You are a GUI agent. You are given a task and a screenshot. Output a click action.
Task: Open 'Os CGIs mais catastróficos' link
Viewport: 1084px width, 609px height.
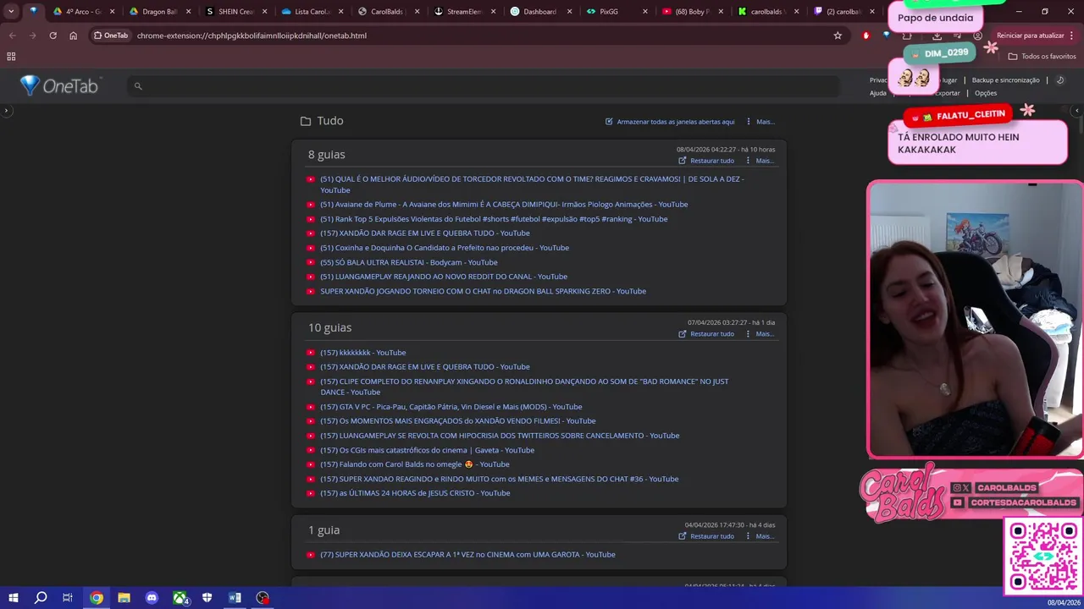tap(427, 450)
